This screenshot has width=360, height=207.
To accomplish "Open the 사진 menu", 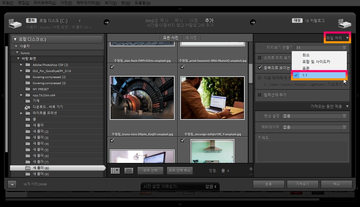I will (x=66, y=3).
